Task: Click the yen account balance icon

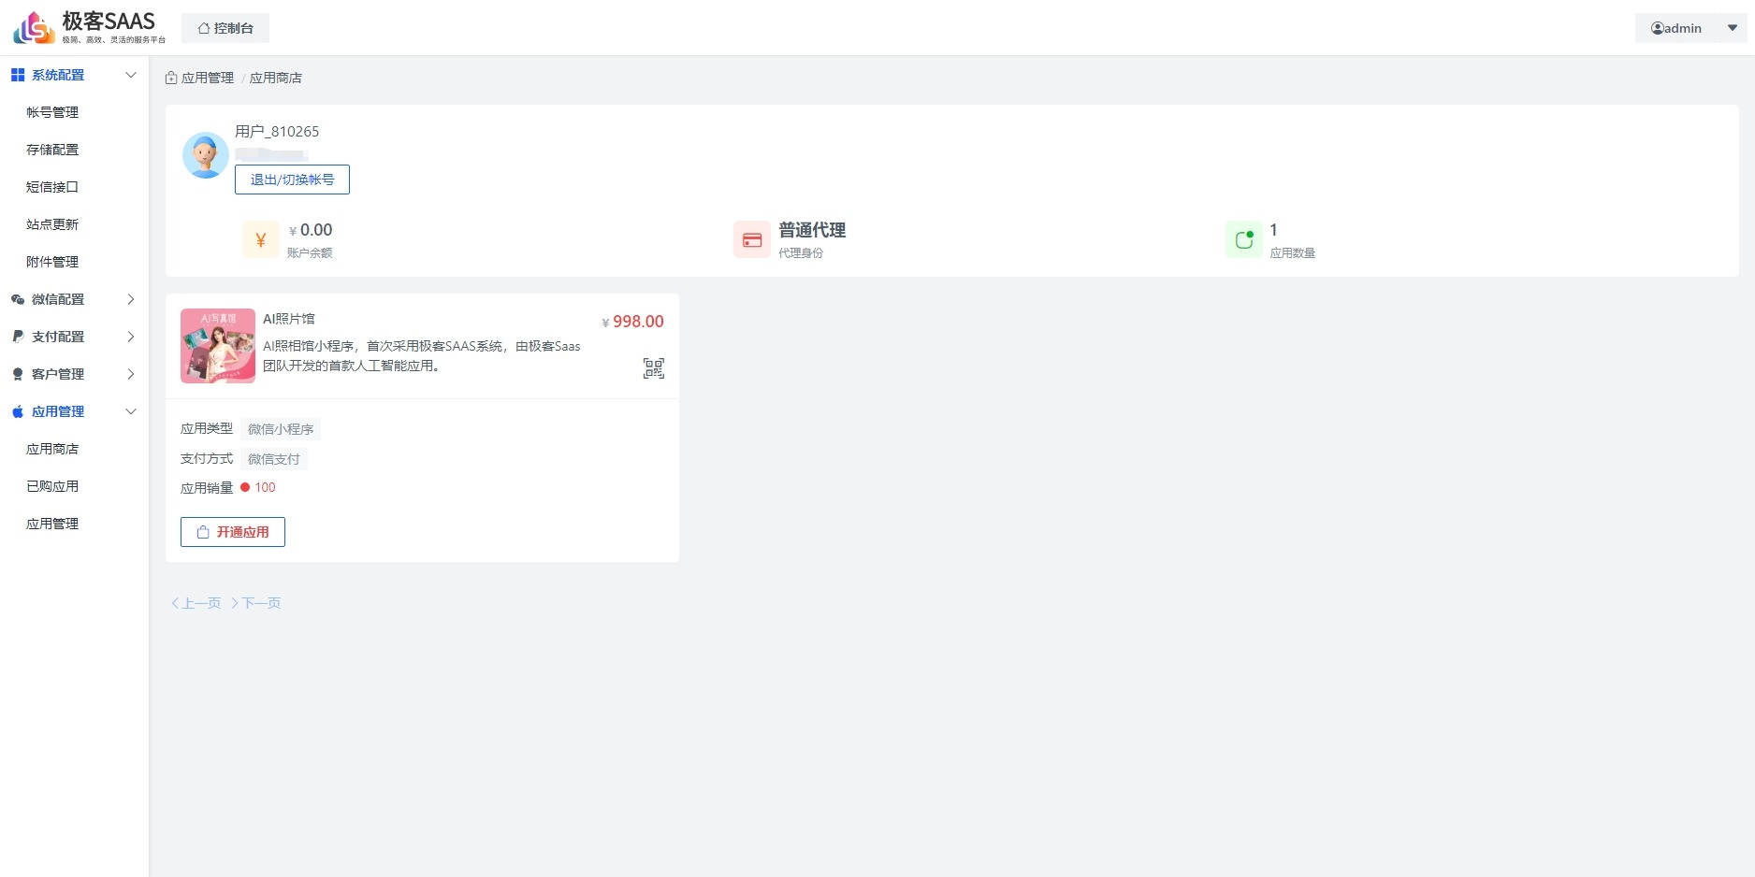Action: pos(261,239)
